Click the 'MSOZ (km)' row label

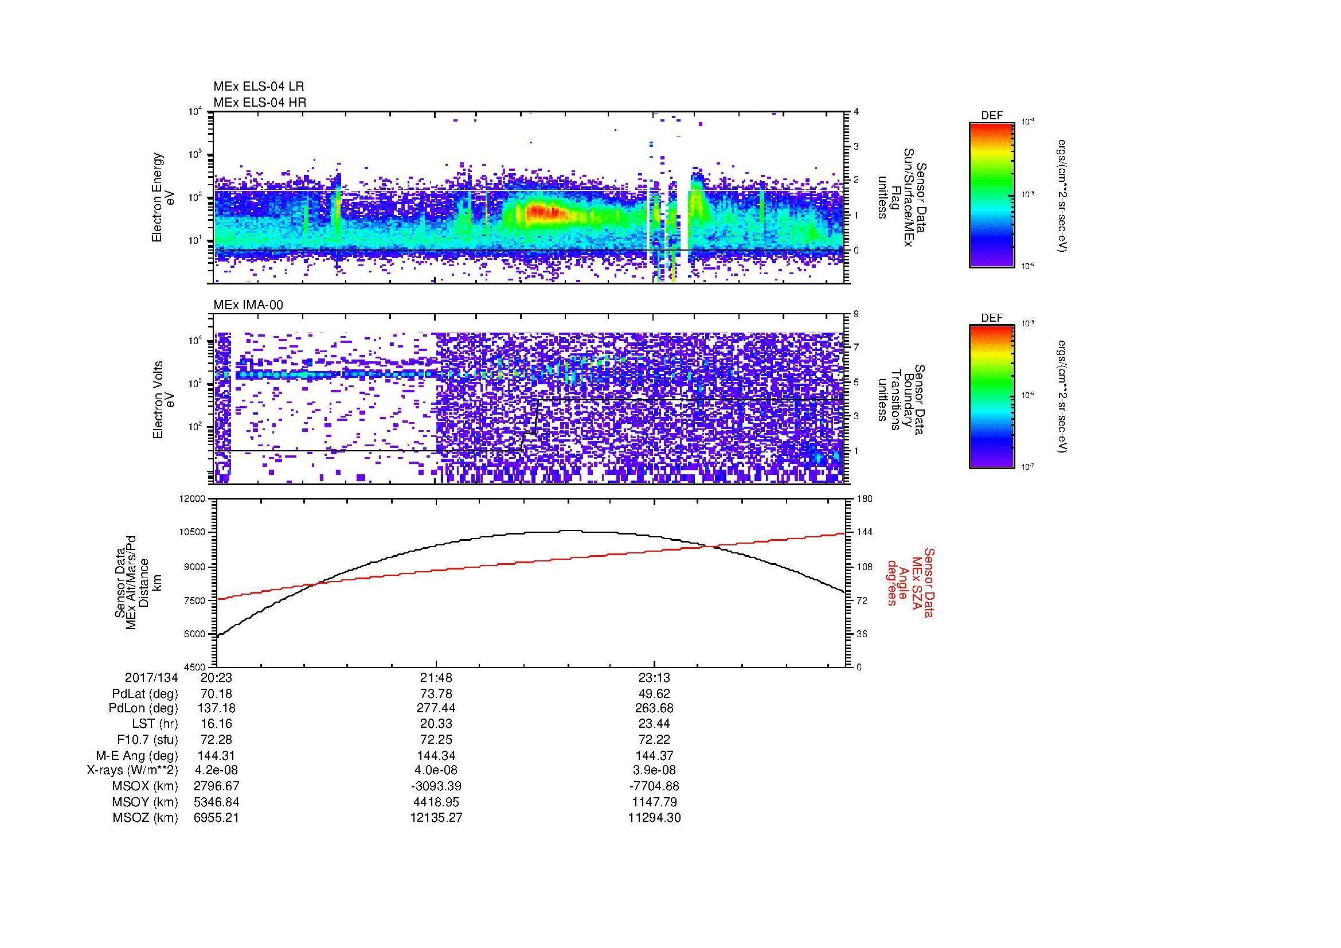[x=145, y=818]
